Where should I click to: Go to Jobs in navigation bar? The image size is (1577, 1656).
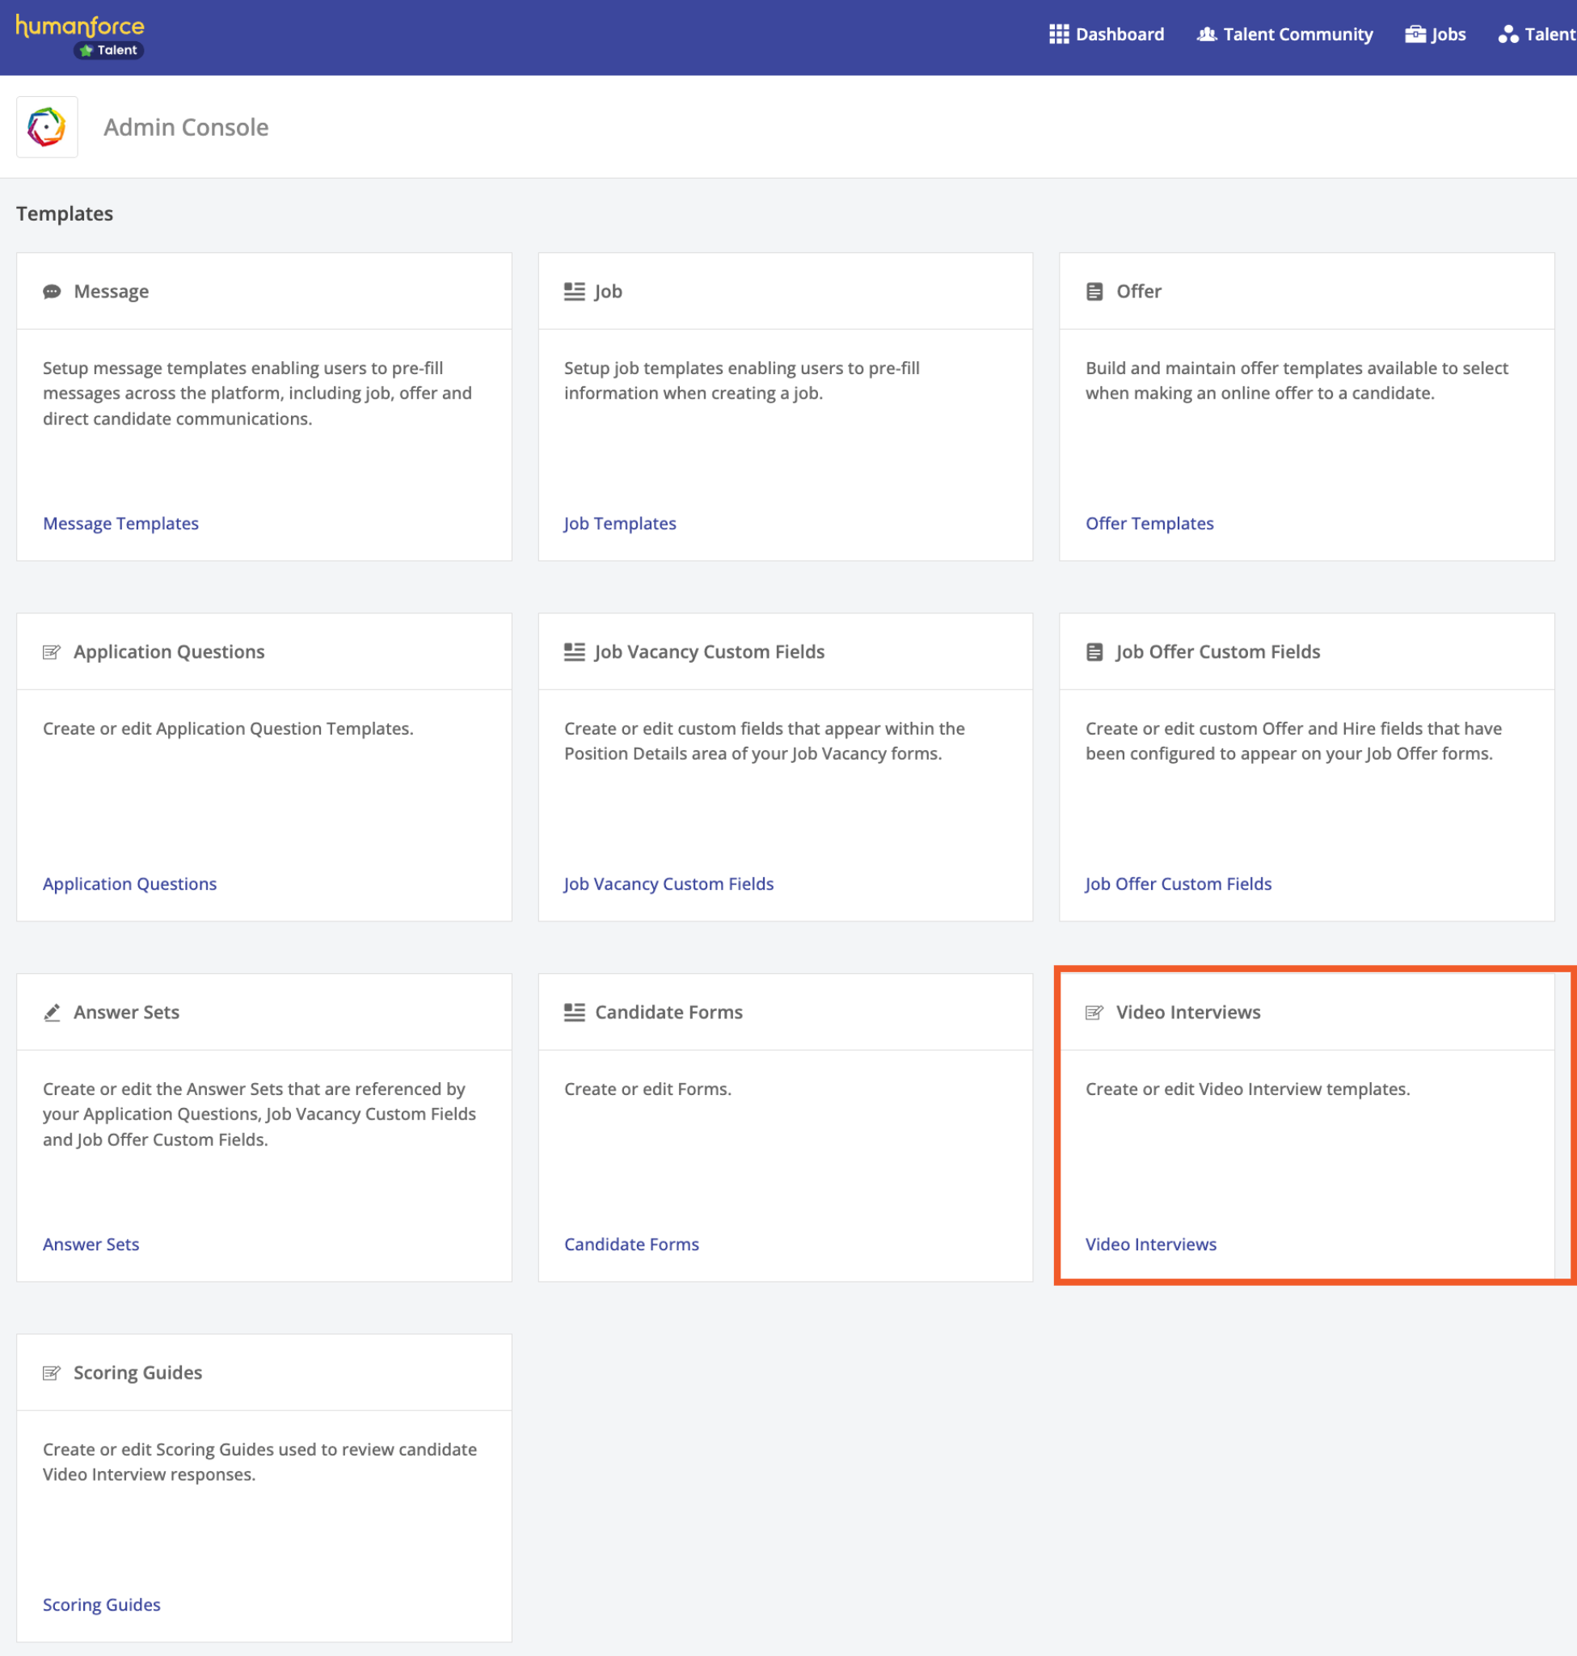[x=1435, y=35]
